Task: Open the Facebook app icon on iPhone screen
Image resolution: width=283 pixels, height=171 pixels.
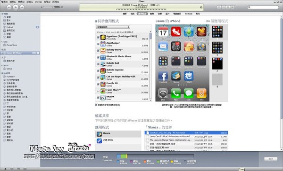Action: click(163, 76)
